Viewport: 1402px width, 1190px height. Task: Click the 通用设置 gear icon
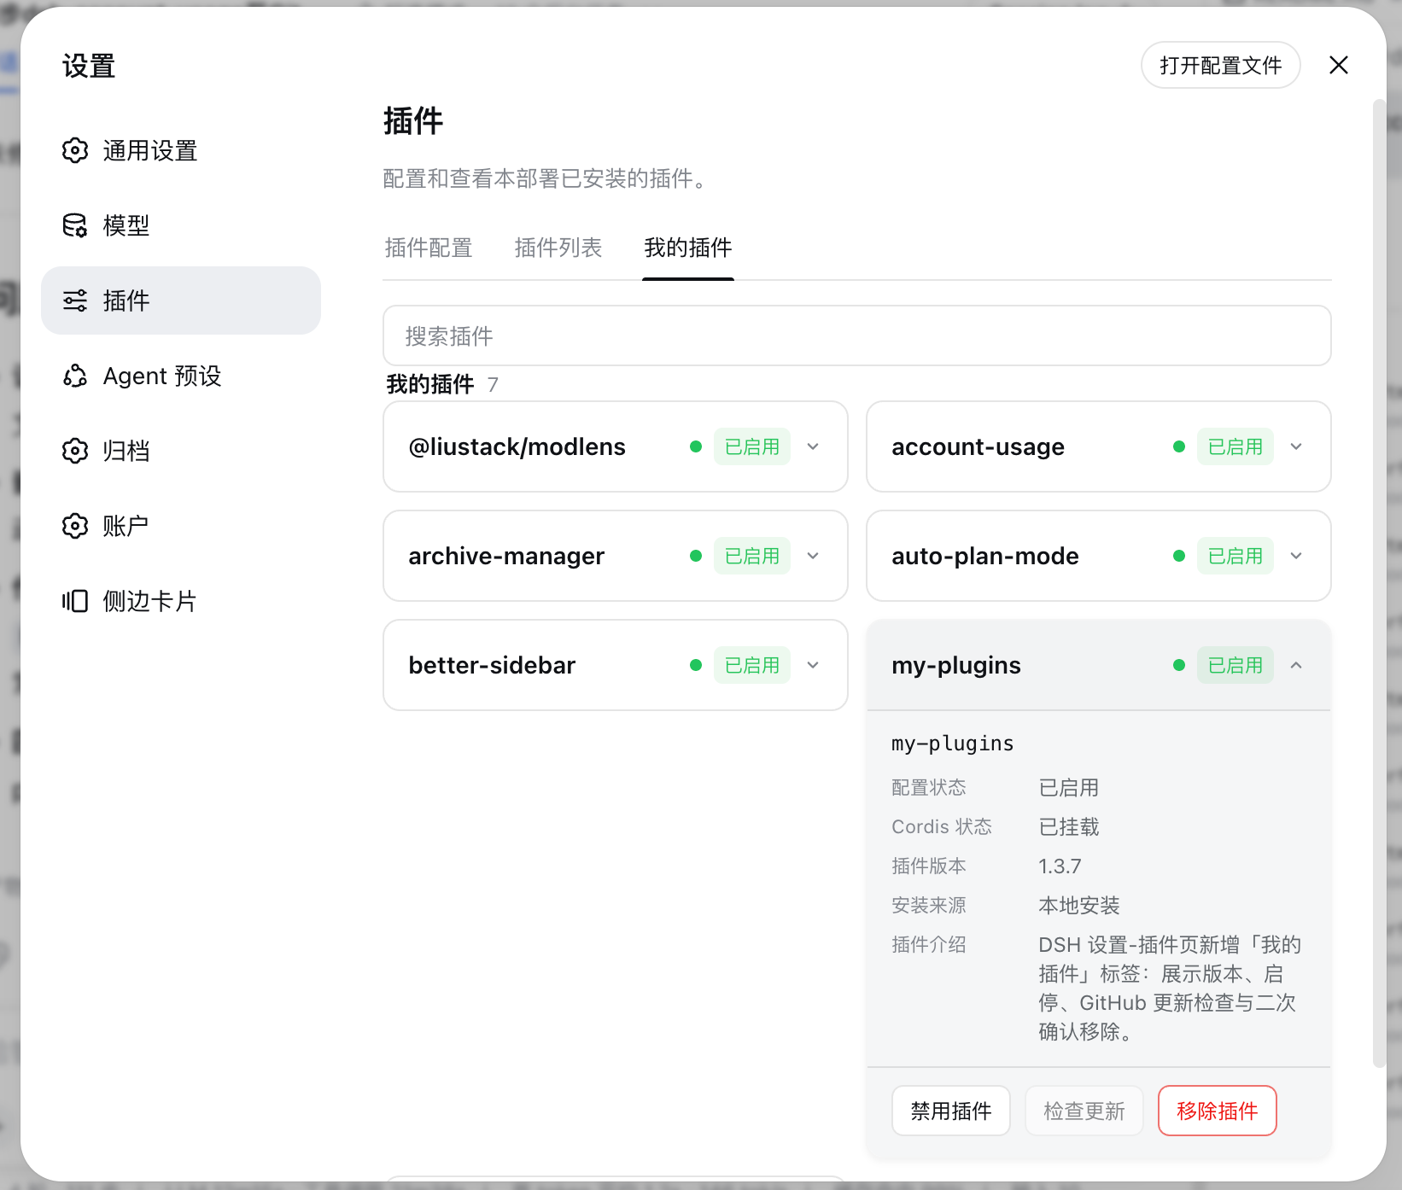point(75,150)
